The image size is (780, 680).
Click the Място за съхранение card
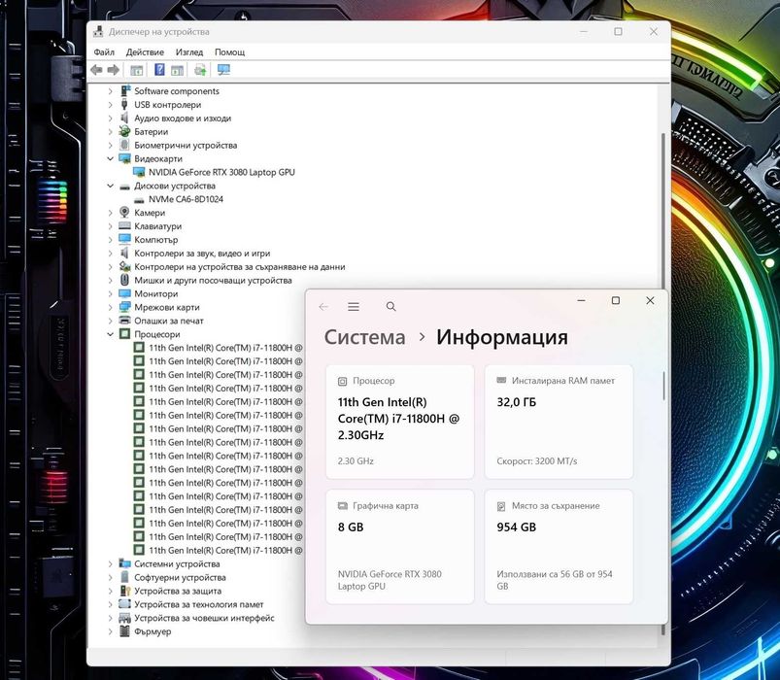(559, 547)
